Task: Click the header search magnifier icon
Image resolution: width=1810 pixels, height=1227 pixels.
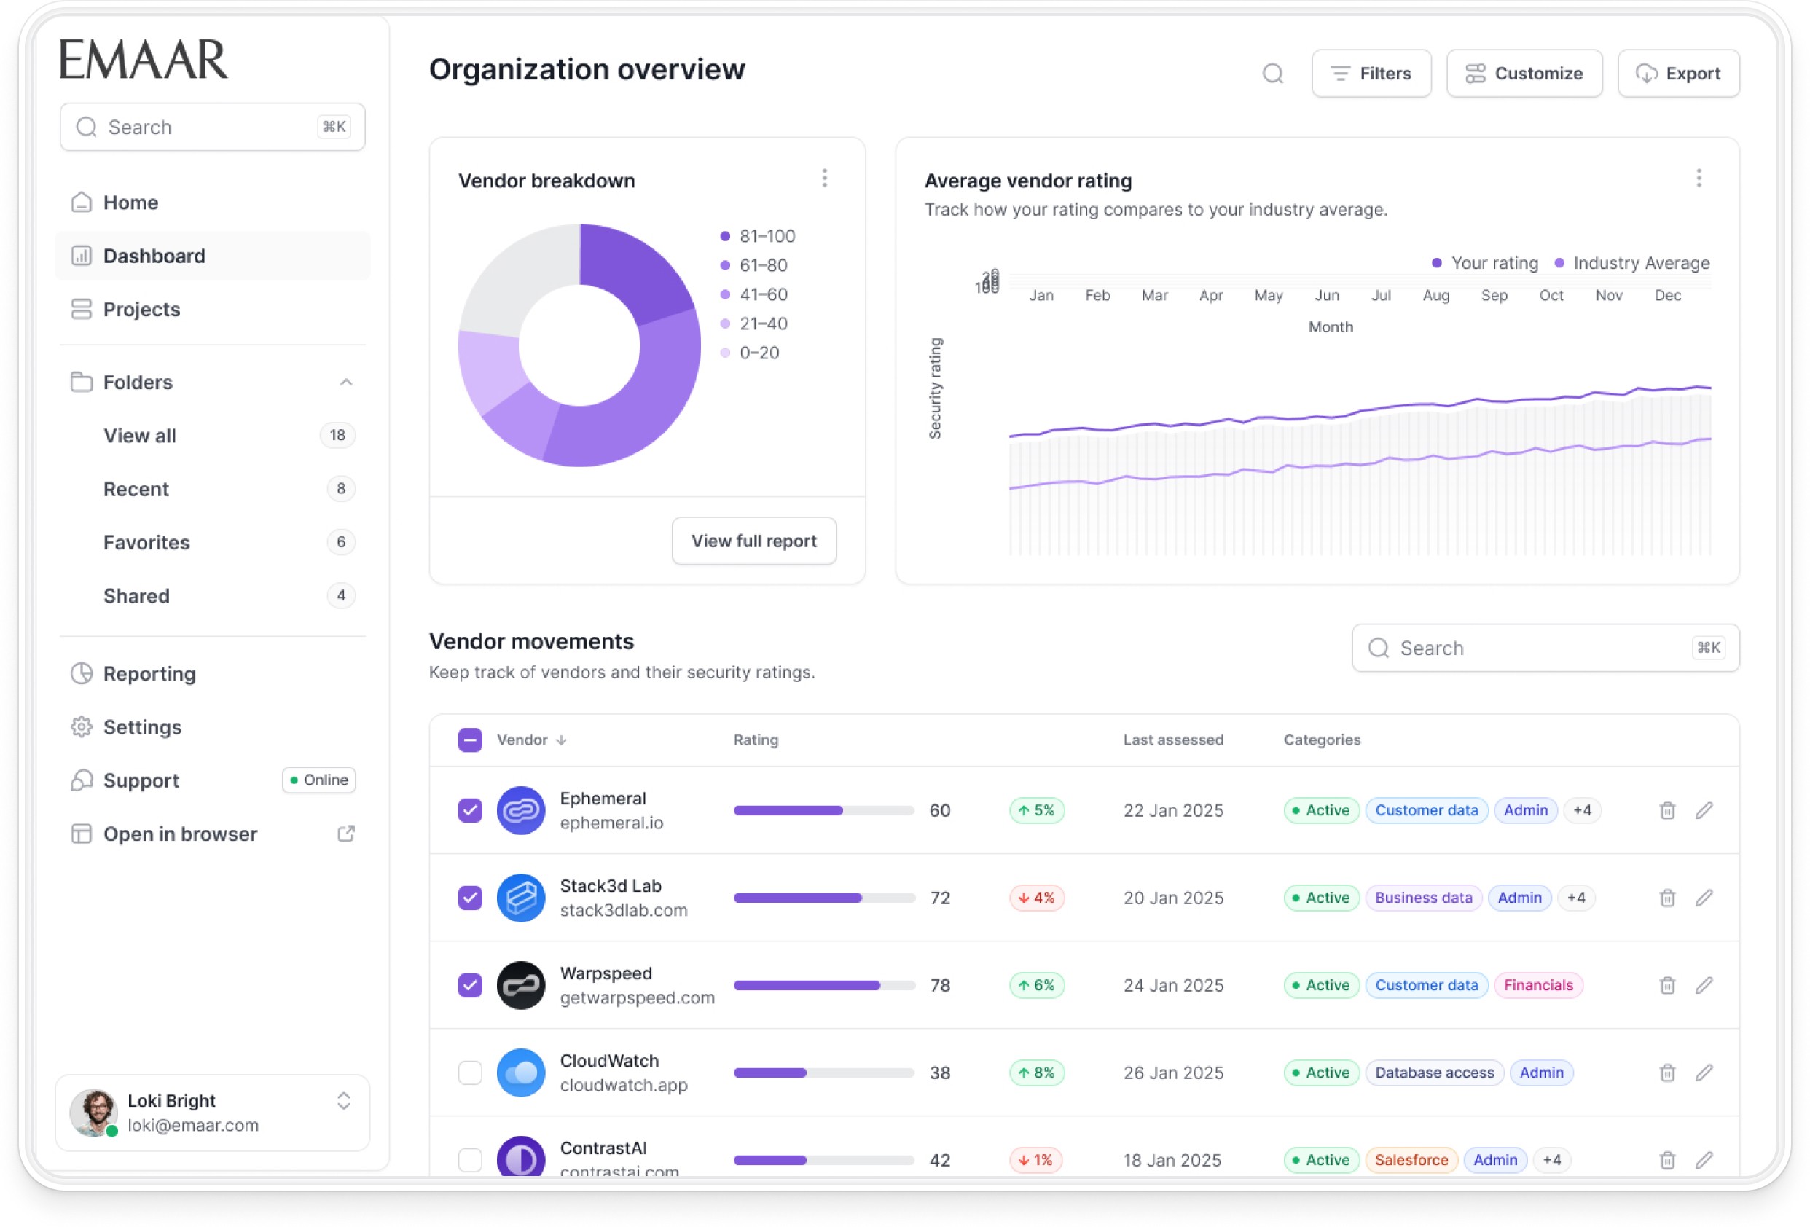Action: pyautogui.click(x=1272, y=73)
